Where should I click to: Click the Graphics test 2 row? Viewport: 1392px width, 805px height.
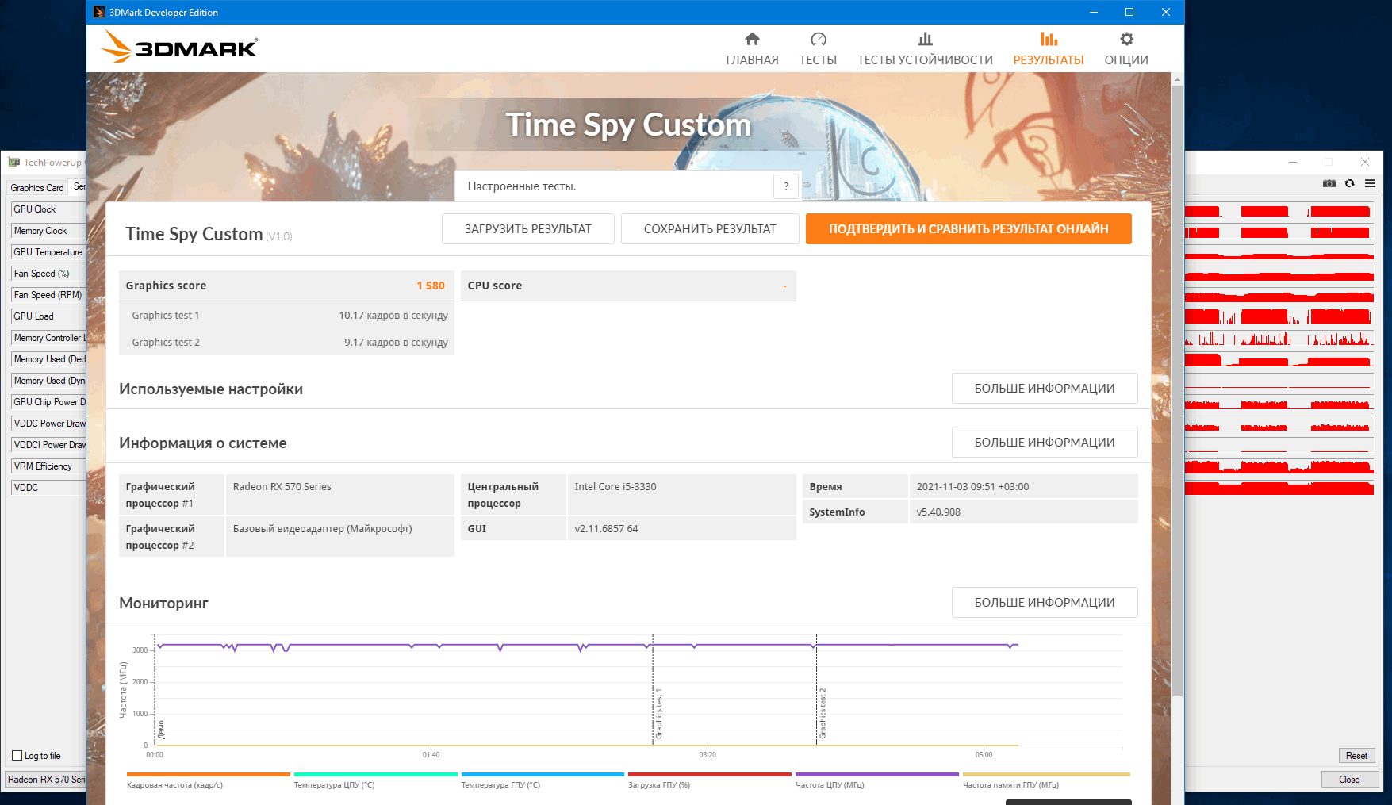286,343
